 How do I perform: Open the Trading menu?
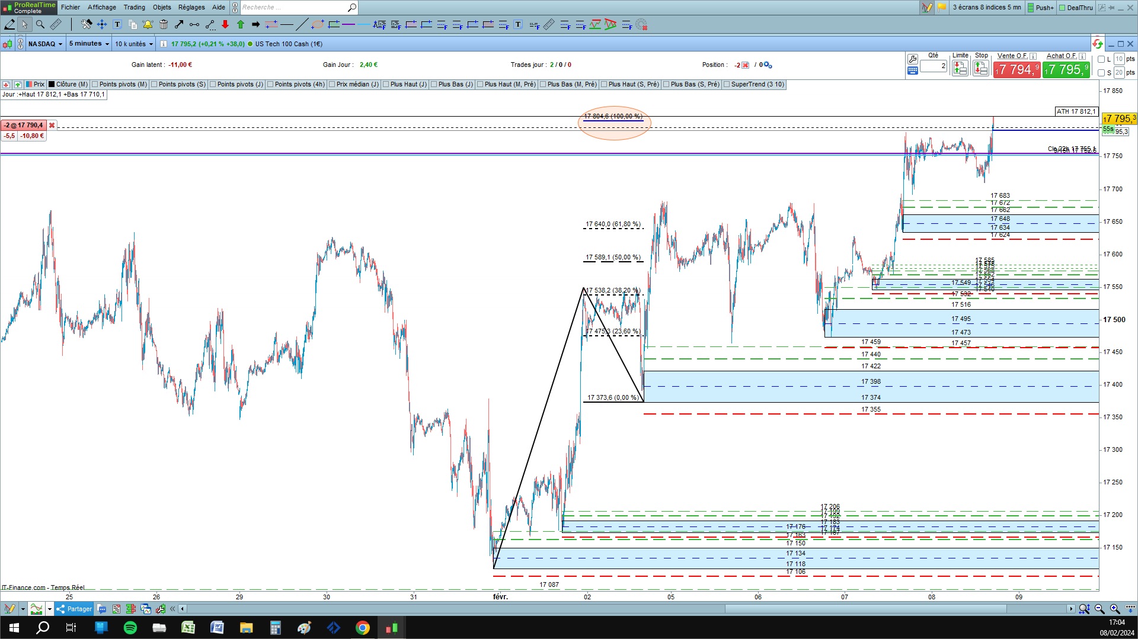click(x=134, y=7)
